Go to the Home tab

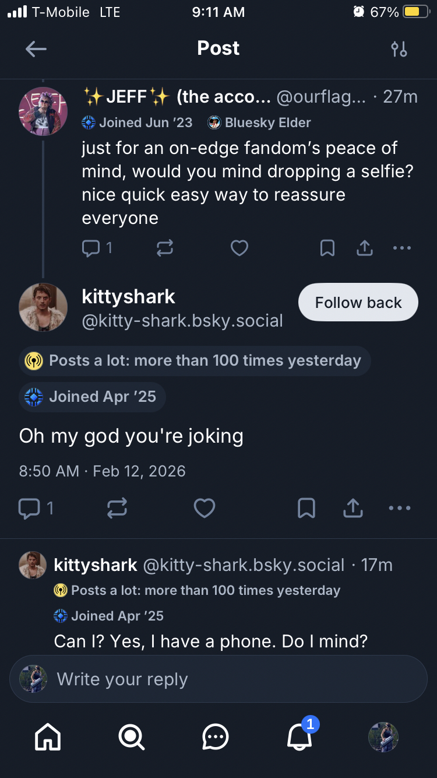pos(48,737)
